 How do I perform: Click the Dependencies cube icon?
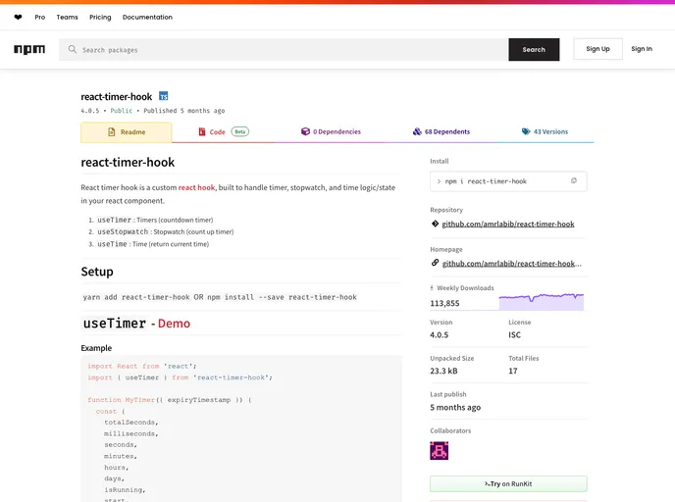pyautogui.click(x=305, y=131)
